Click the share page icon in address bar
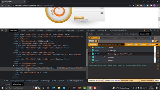The width and height of the screenshot is (160, 90). click(130, 5)
